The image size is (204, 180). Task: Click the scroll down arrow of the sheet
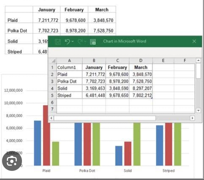point(198,110)
